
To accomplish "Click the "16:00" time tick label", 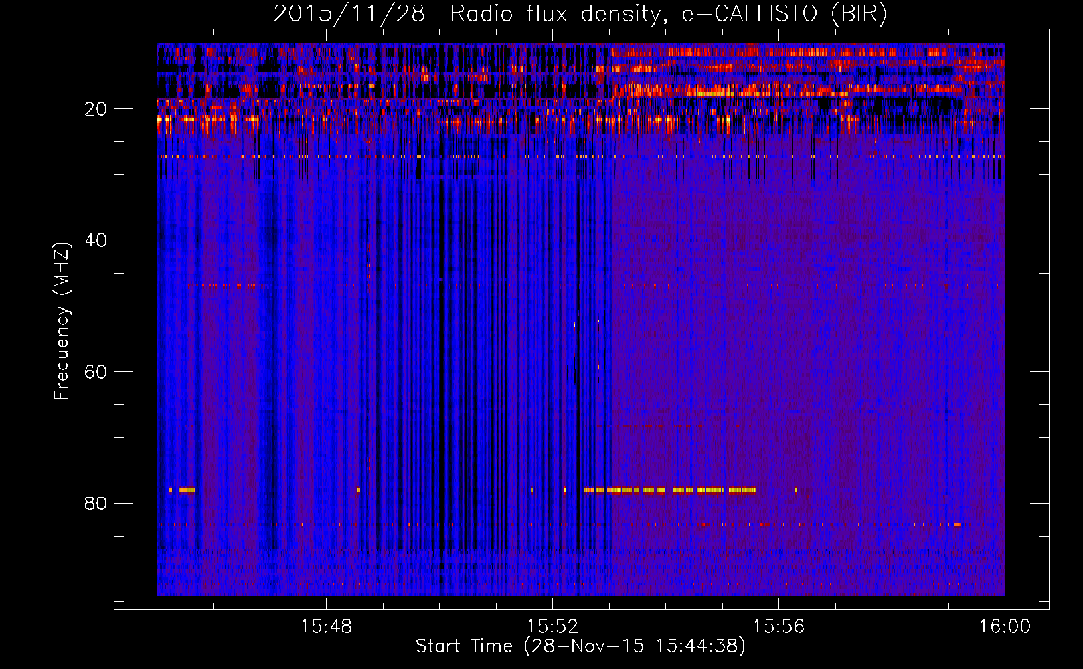I will 1005,627.
